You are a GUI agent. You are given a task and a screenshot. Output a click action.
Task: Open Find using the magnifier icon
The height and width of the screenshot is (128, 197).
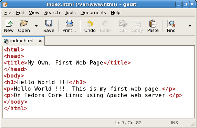pos(171,24)
